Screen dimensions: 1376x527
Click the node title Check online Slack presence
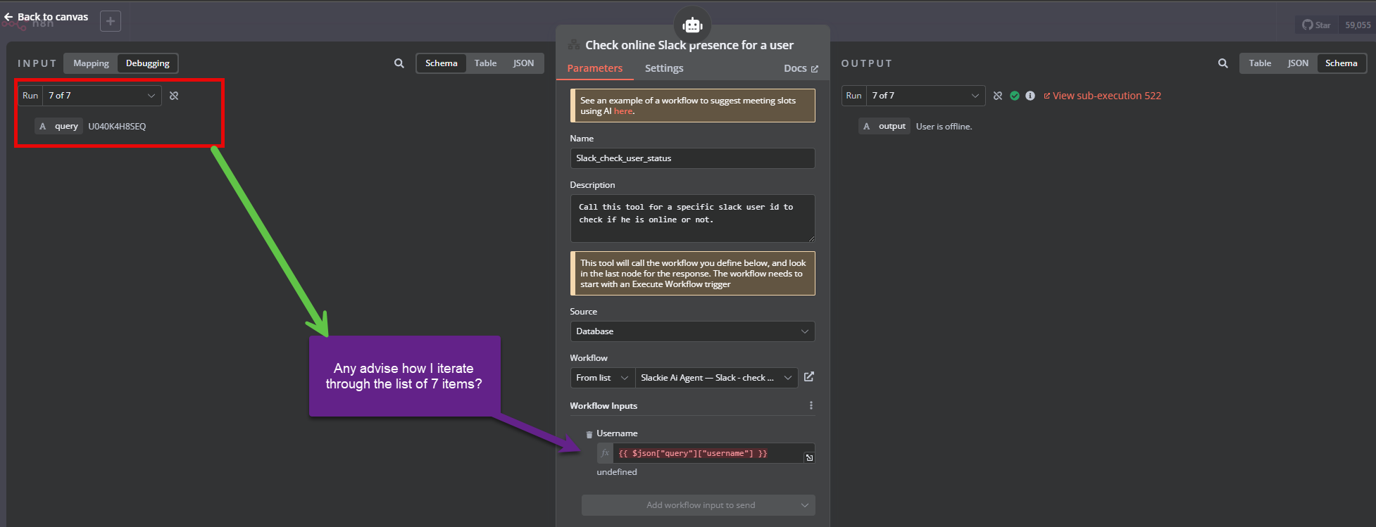tap(689, 45)
